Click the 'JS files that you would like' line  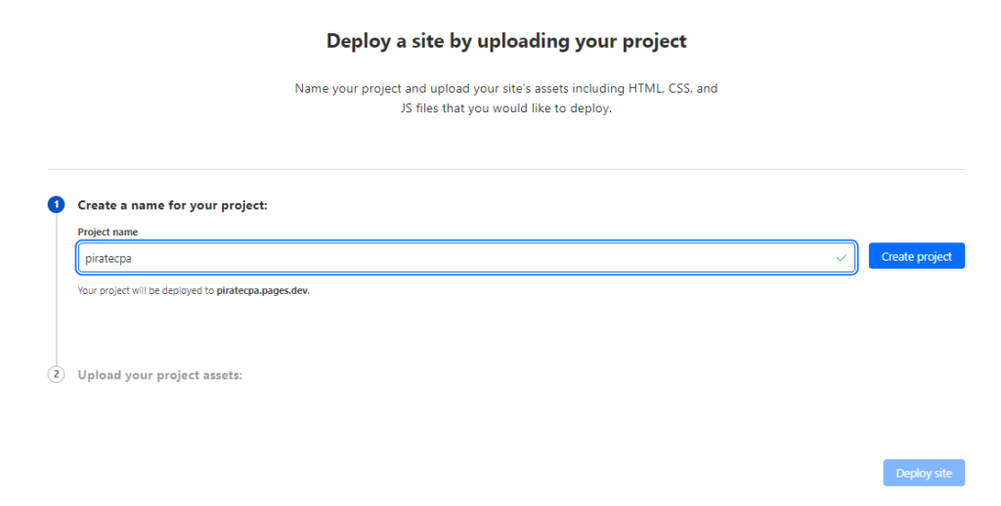(506, 108)
